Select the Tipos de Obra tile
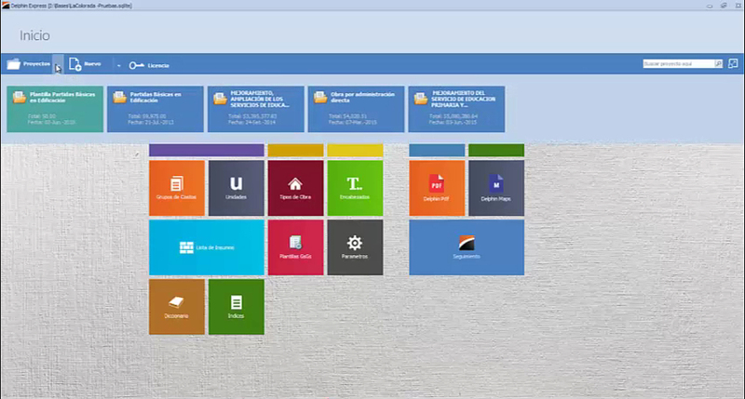Screen dimensions: 745x399 point(295,188)
